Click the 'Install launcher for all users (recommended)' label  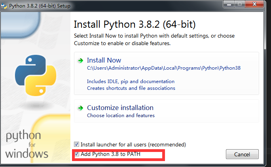pos(133,144)
